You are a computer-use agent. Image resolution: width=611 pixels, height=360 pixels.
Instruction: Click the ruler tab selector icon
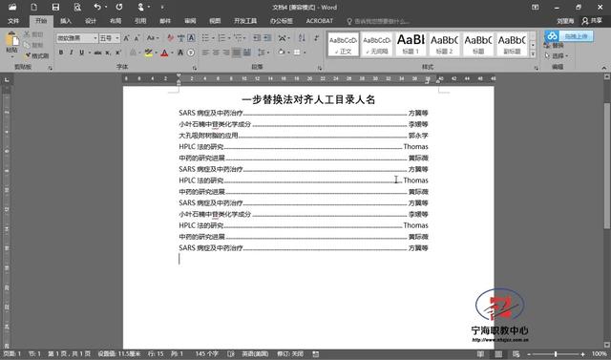pos(7,80)
